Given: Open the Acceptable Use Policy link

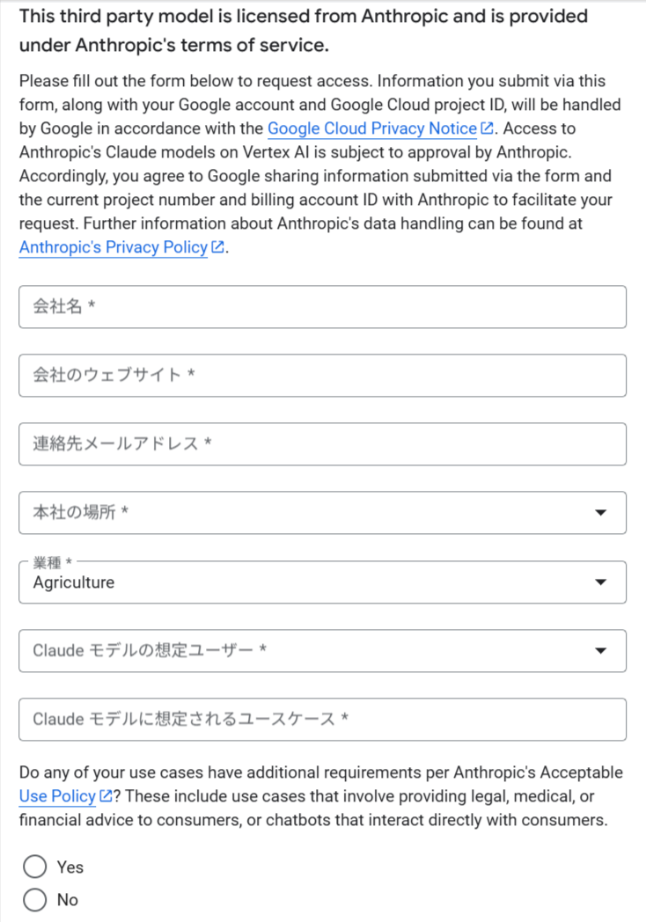Looking at the screenshot, I should point(57,797).
